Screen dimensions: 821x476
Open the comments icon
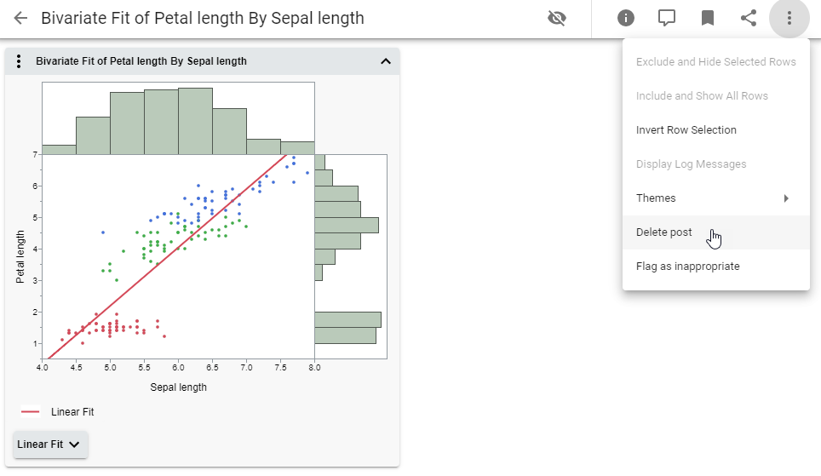667,18
